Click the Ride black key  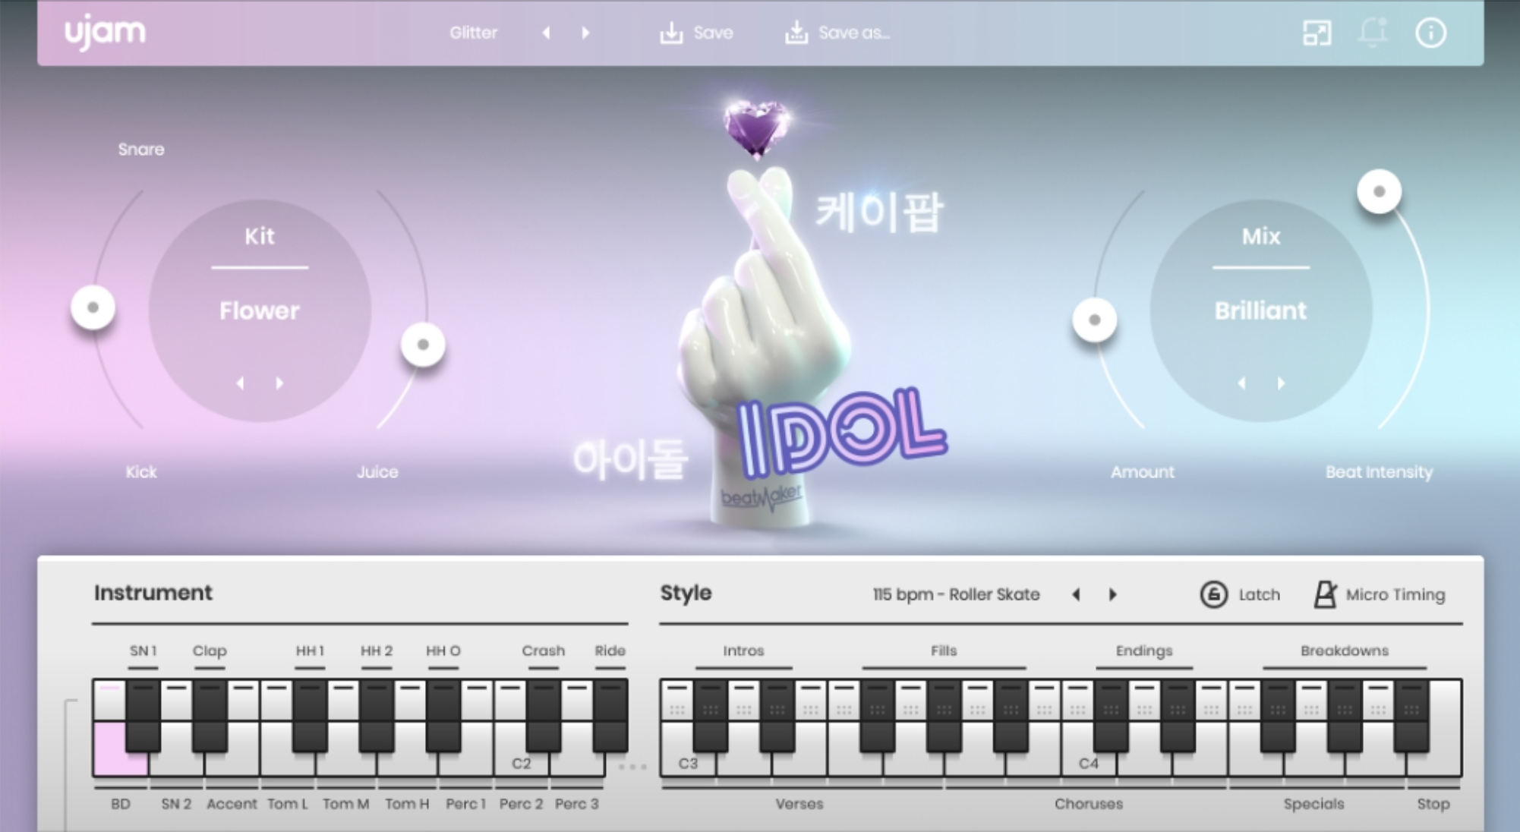[x=610, y=715]
